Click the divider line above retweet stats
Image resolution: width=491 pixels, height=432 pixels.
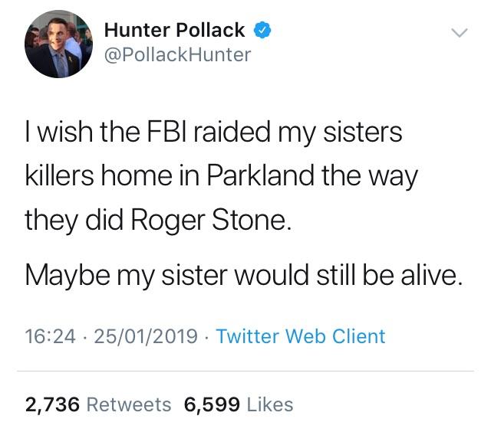pos(245,371)
